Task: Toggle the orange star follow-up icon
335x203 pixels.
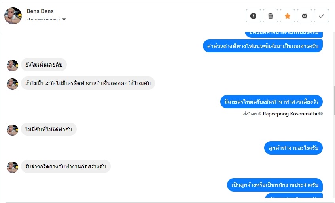Action: click(288, 16)
